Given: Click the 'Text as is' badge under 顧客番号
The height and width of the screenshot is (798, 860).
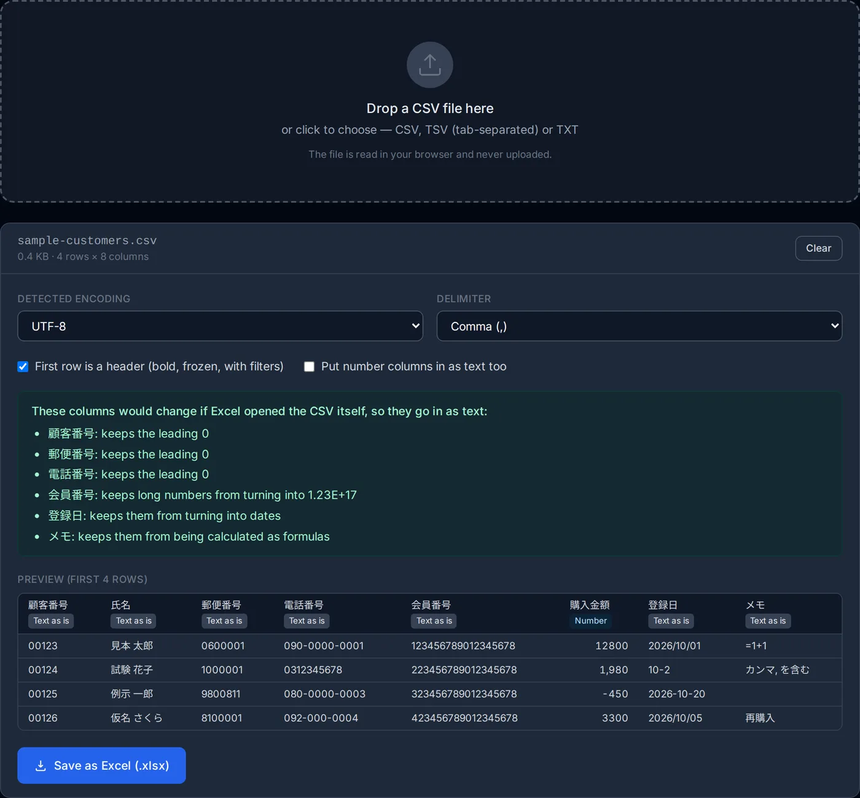Looking at the screenshot, I should tap(51, 621).
